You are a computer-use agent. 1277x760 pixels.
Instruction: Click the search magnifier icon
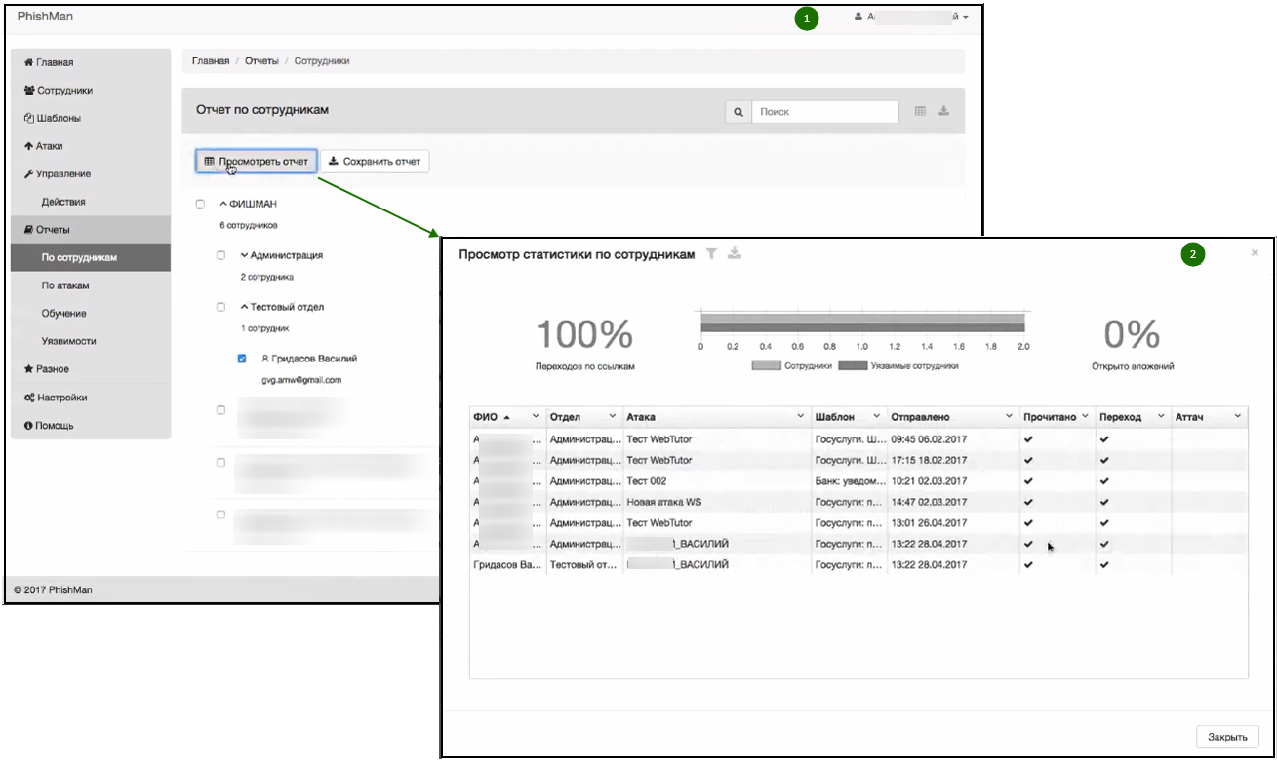738,112
